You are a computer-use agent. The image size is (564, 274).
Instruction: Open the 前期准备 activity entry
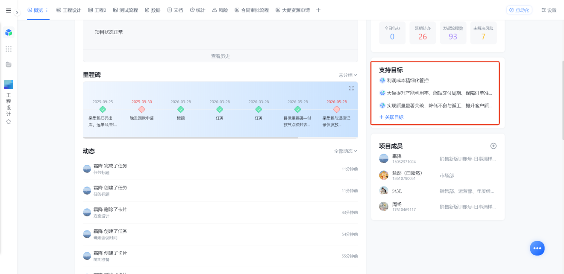(220, 256)
